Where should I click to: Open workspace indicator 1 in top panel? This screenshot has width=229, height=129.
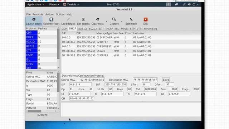click(169, 4)
